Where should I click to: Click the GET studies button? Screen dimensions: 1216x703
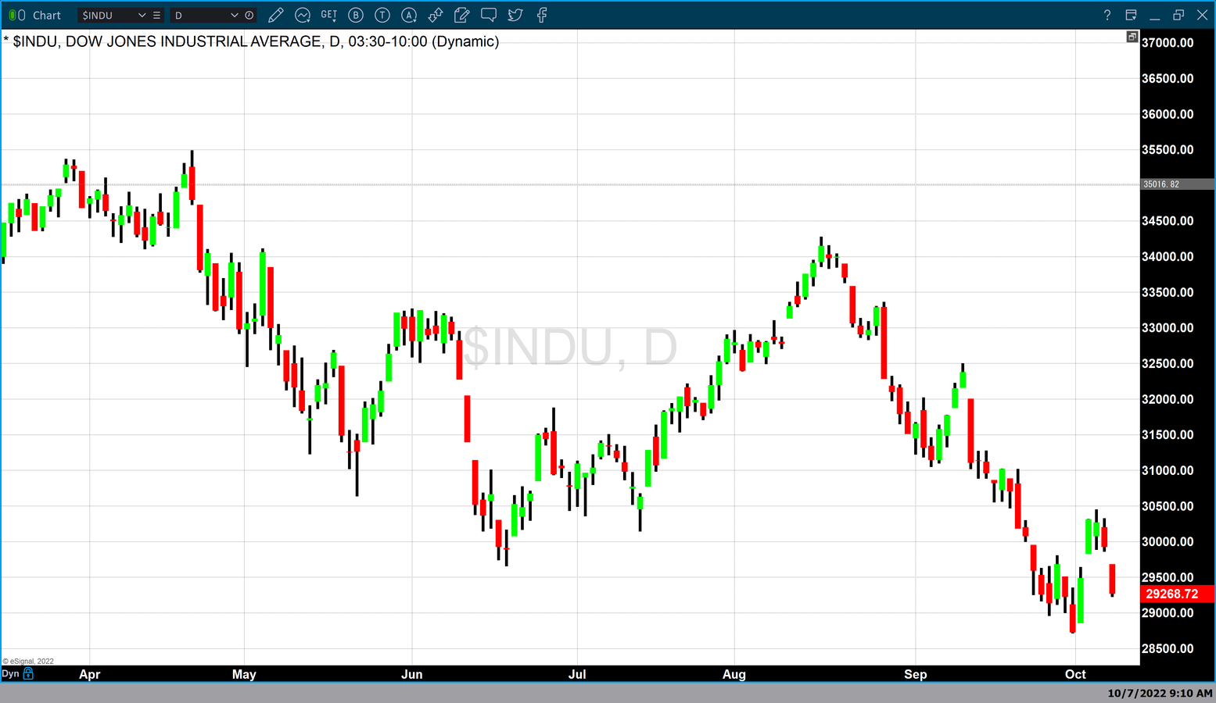[329, 15]
